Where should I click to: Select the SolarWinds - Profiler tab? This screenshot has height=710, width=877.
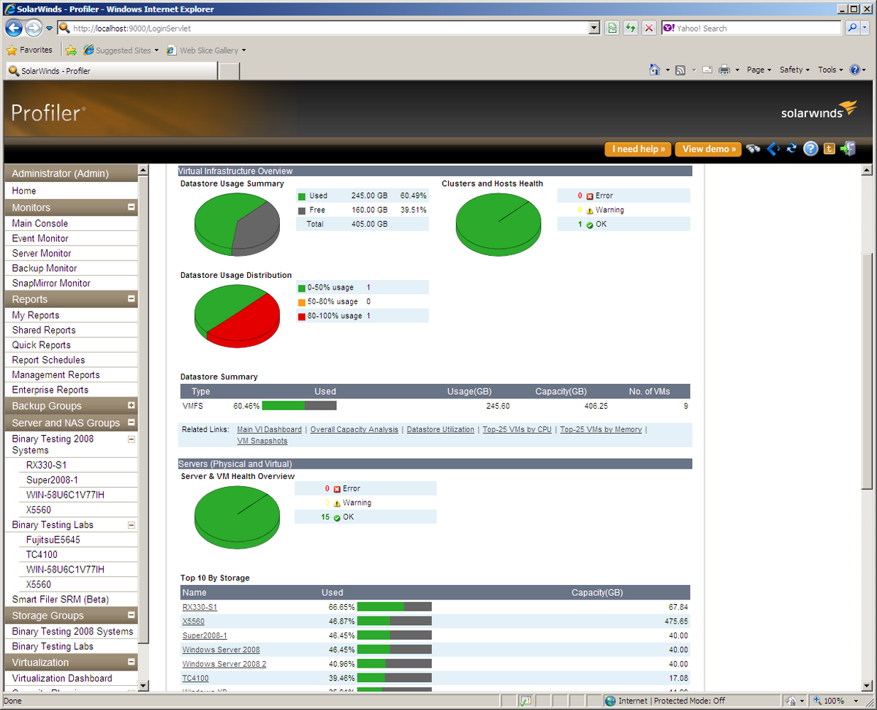[110, 71]
